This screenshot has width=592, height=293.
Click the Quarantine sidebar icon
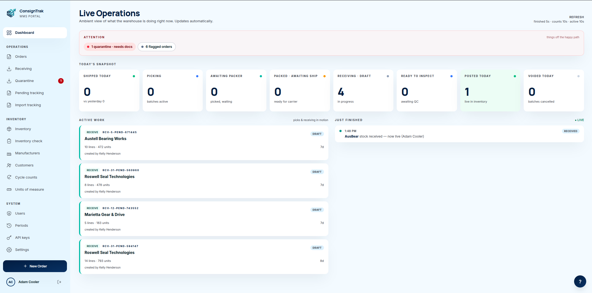[9, 81]
